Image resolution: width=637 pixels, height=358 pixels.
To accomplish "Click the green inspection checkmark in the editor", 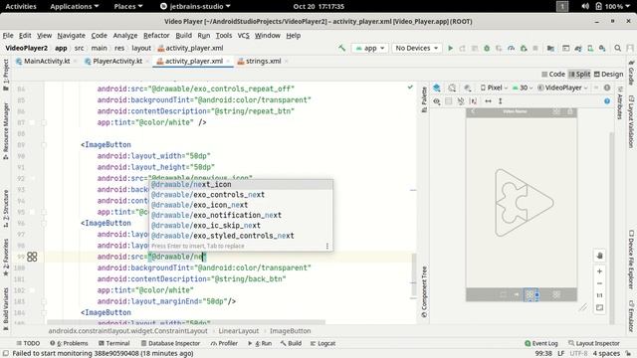I will point(410,87).
